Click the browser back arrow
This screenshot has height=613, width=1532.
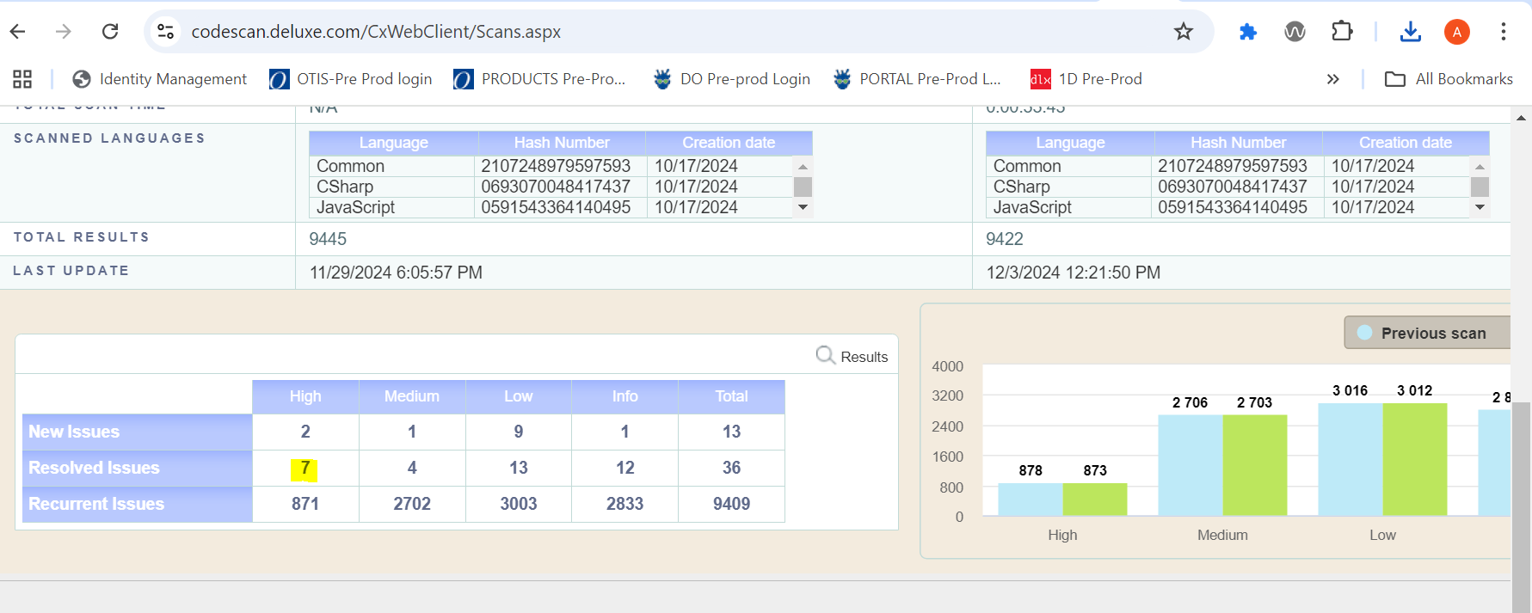pos(18,32)
